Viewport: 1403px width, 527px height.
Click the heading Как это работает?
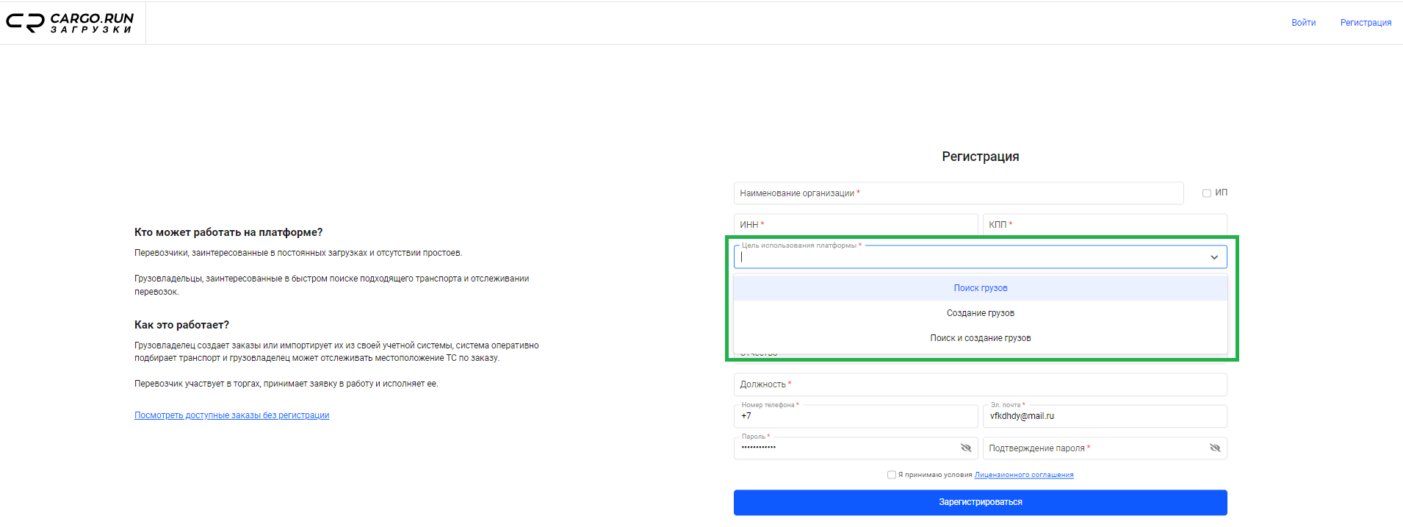[x=181, y=325]
